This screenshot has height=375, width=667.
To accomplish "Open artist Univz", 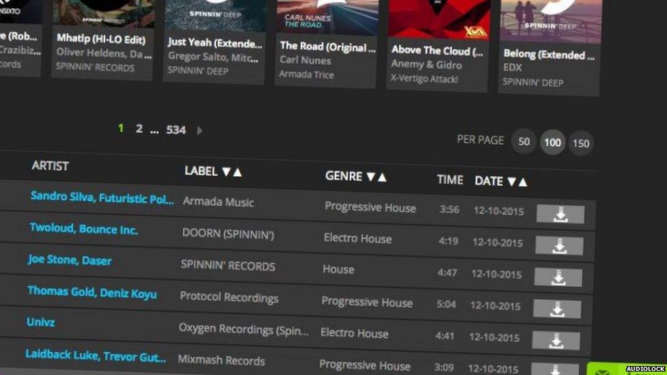I will point(40,322).
